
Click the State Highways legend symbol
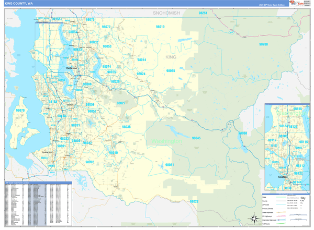point(281,212)
